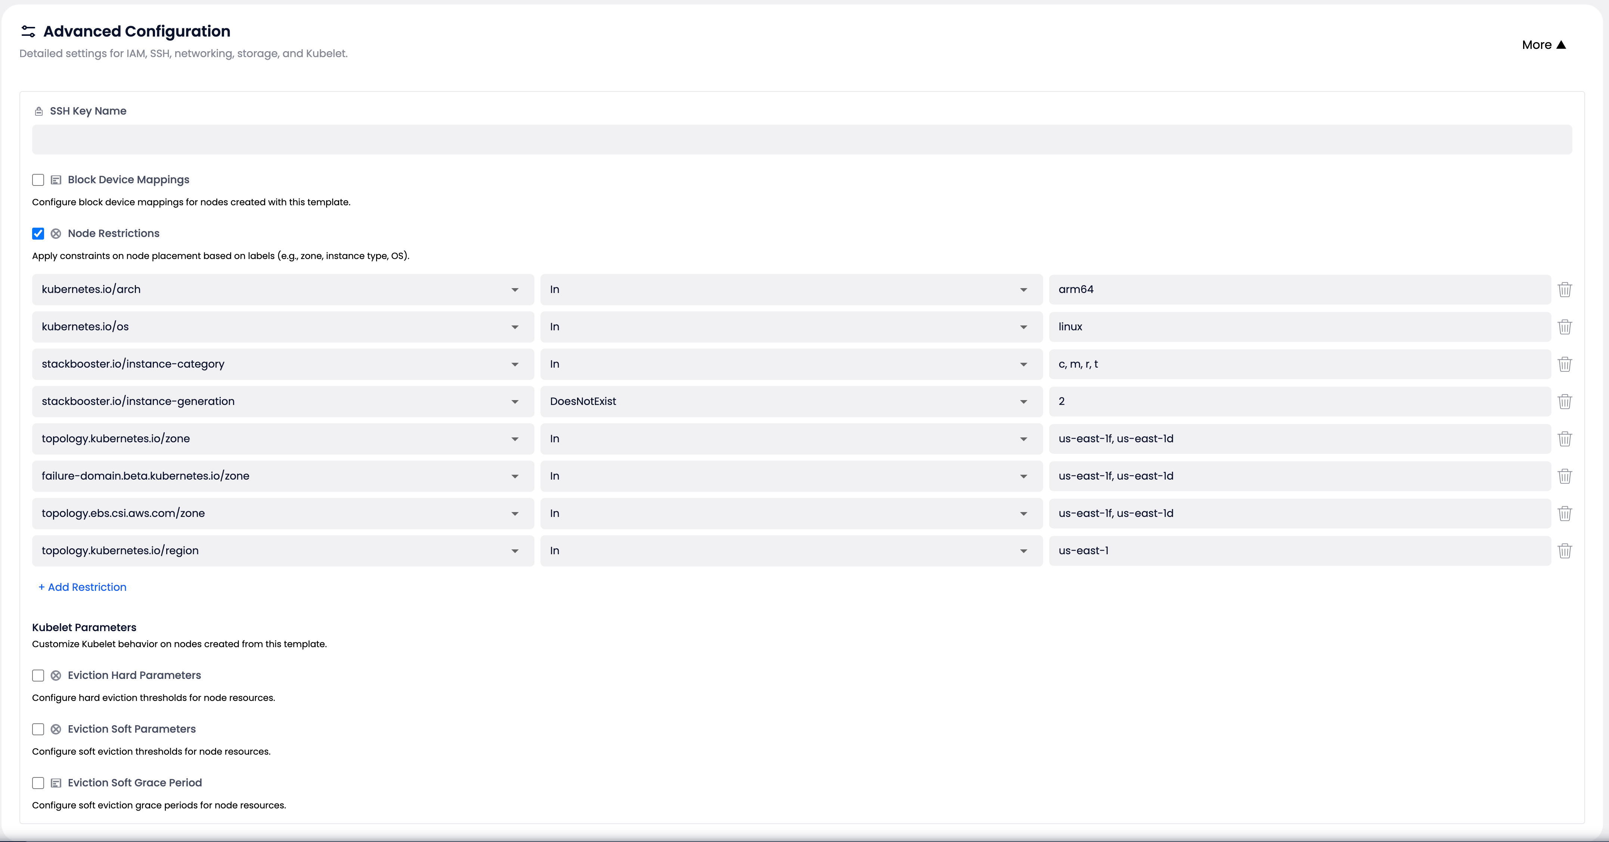
Task: Delete the topology.ebs.csi.aws.com/zone row
Action: click(x=1564, y=514)
